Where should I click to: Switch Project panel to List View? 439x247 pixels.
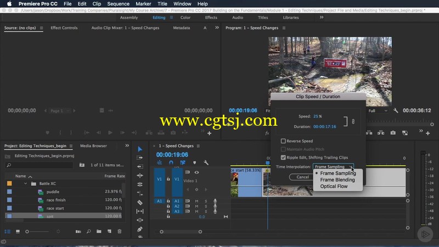click(x=8, y=231)
